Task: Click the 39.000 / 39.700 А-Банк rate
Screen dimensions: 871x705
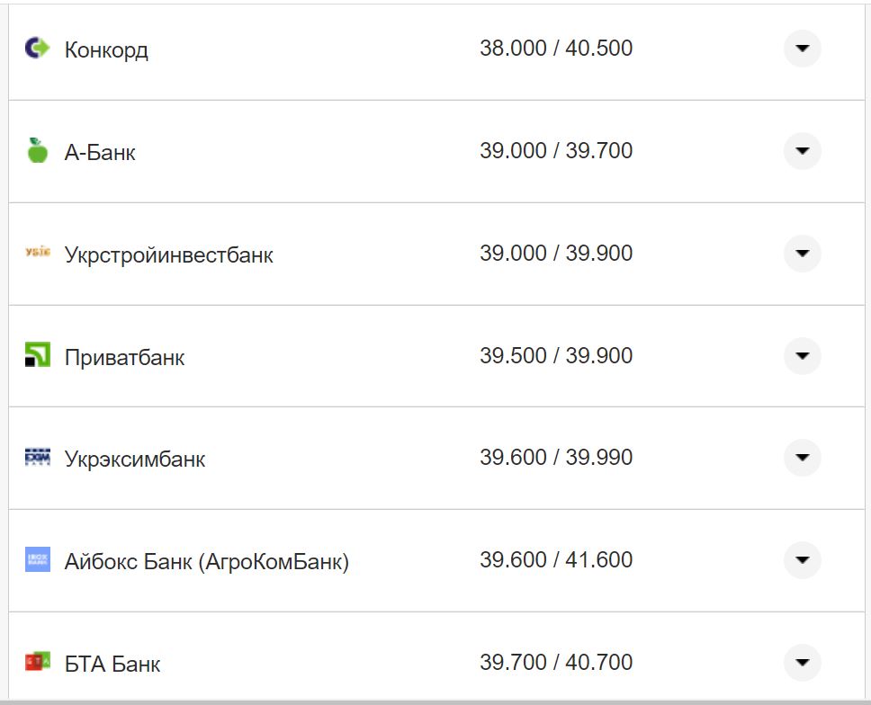Action: pos(555,151)
